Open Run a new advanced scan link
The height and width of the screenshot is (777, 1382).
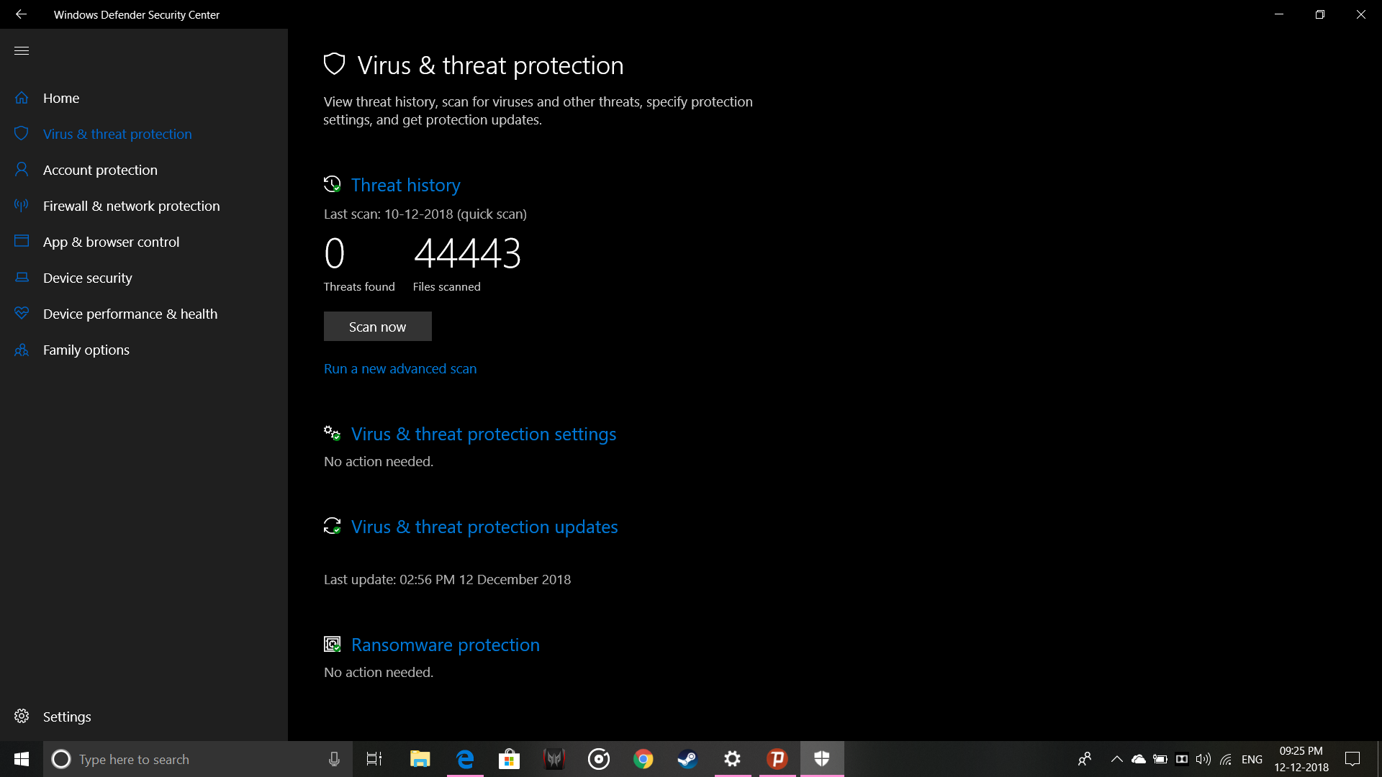pos(400,368)
